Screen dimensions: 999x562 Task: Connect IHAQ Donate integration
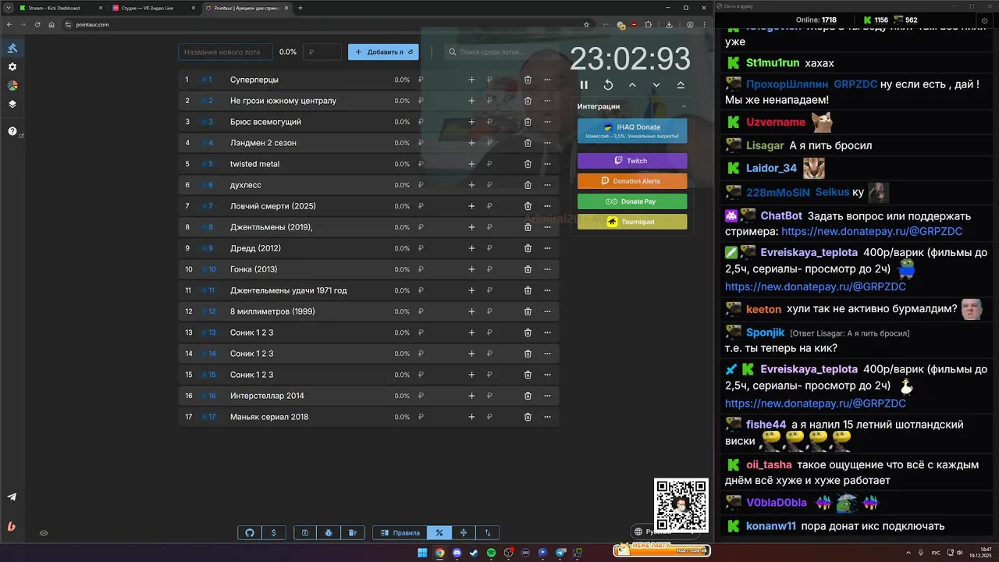[x=632, y=130]
